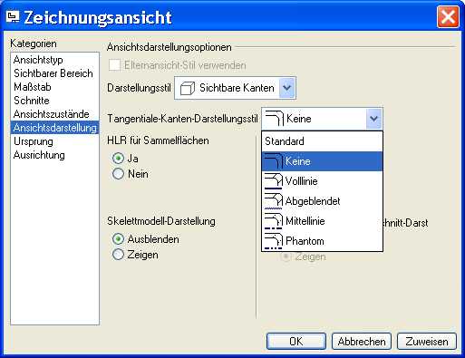
Task: Collapse the Tangentiale-Kanten-Darstellungsstil dropdown arrow
Action: 373,119
